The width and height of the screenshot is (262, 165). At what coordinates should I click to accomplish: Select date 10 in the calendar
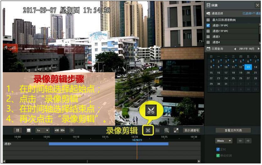point(226,67)
